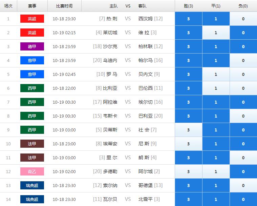Screen dimensions: 257x206
Task: Toggle loss (0) for match 7 阿拉维 vs 埃尔切
Action: pyautogui.click(x=243, y=102)
